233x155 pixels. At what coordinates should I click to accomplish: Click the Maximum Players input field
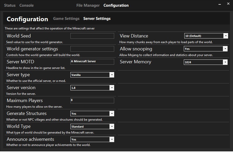coord(92,100)
